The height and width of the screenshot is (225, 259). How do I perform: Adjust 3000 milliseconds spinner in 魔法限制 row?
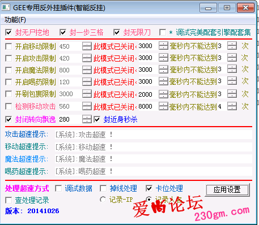[163, 70]
